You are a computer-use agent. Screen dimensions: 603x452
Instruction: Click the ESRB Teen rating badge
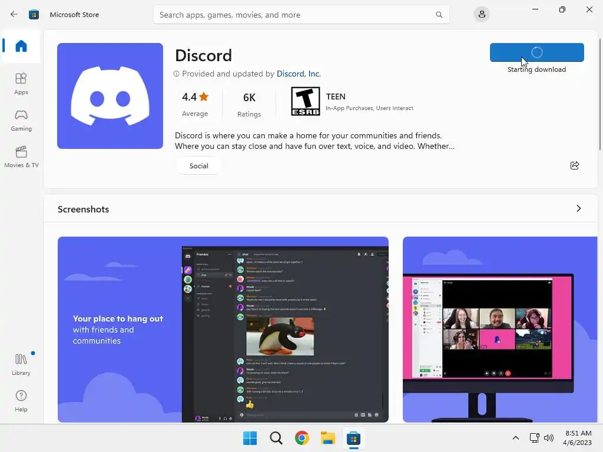(306, 101)
